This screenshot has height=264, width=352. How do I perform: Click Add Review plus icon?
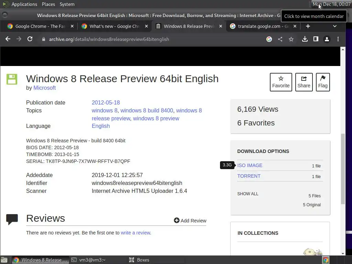click(177, 220)
